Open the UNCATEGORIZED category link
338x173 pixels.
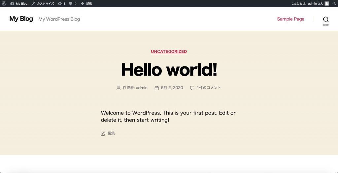coord(169,52)
